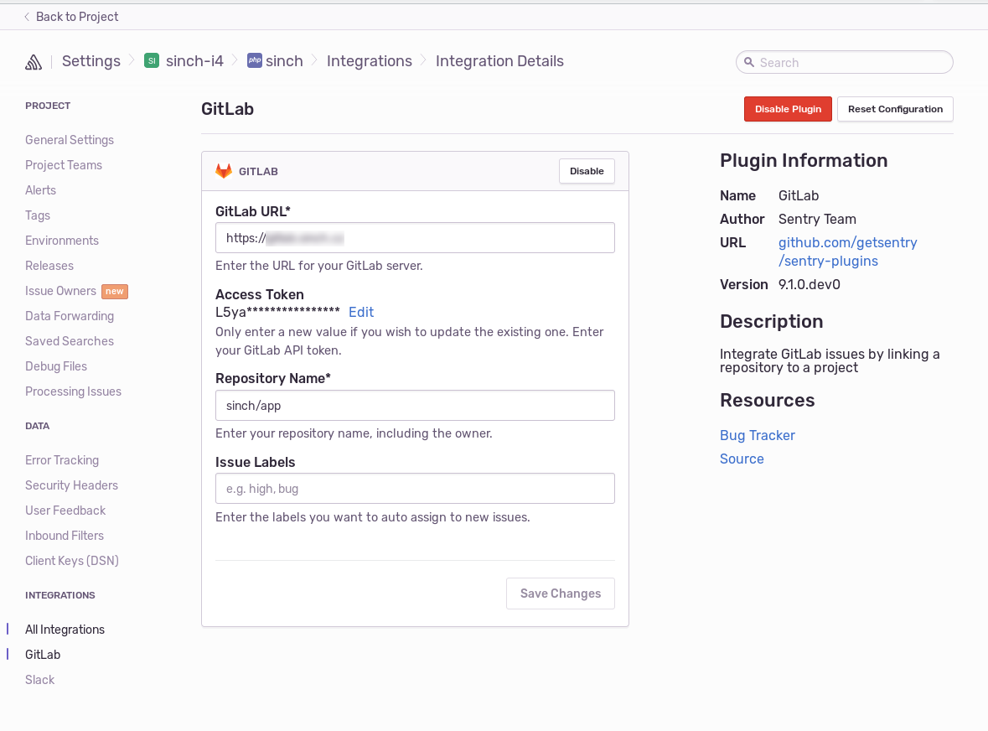The width and height of the screenshot is (988, 731).
Task: Click the Reset Configuration button
Action: click(x=895, y=109)
